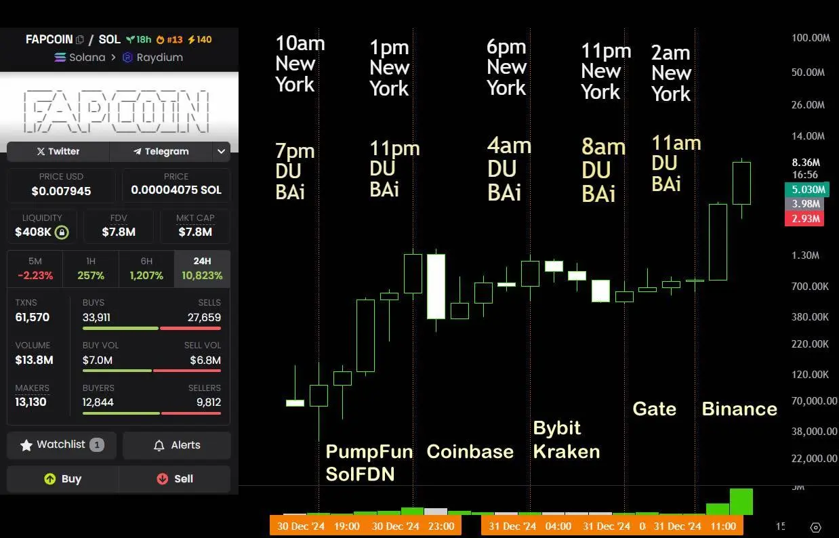Click the 16:56 candle countdown label
This screenshot has height=538, width=839.
point(805,174)
